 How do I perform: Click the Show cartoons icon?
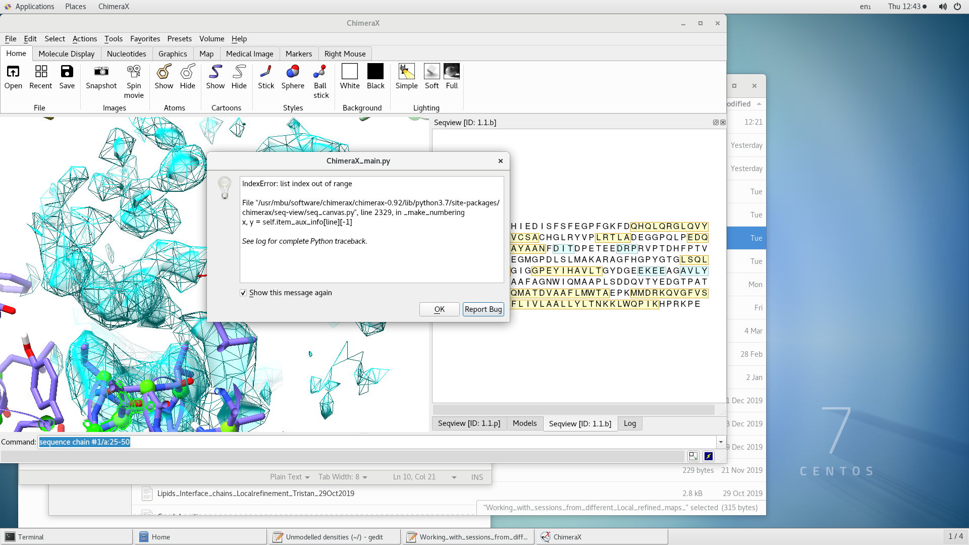click(215, 72)
